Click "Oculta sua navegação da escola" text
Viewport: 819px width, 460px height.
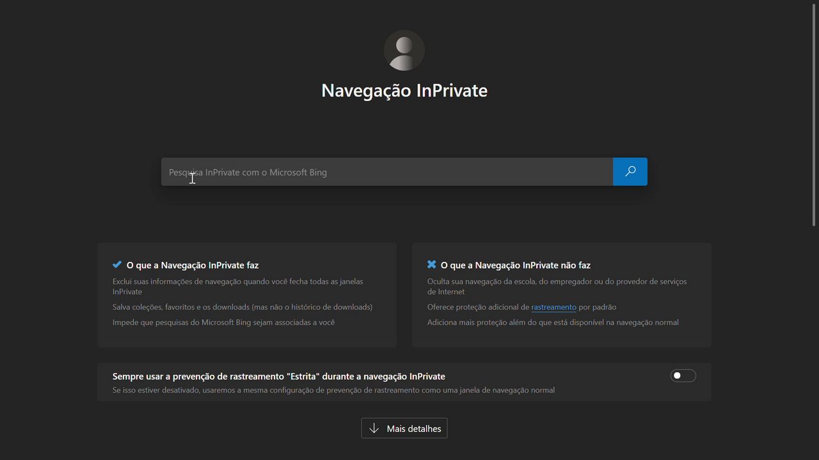coord(557,286)
